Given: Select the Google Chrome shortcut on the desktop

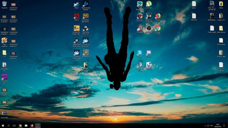Looking at the screenshot, I should coord(158,30).
